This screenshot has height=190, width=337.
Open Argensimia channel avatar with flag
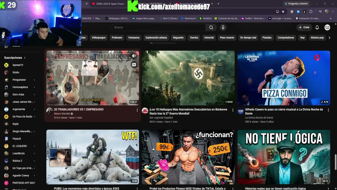click(6, 109)
